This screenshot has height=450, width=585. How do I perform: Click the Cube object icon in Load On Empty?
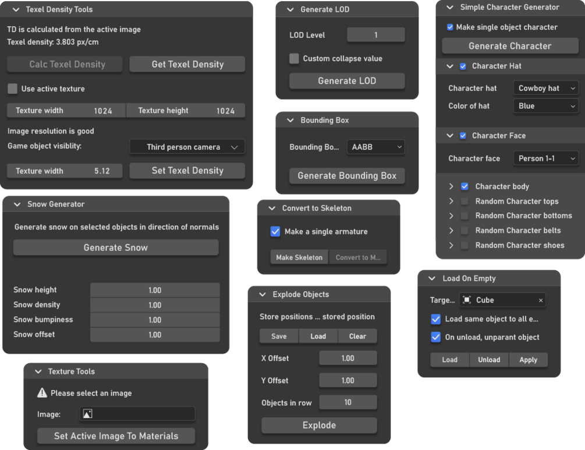[x=466, y=300]
